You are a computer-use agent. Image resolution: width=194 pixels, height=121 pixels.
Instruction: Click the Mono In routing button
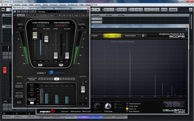(x=97, y=19)
